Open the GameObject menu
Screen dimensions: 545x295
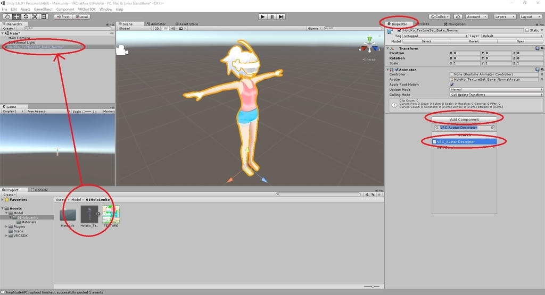coord(43,10)
